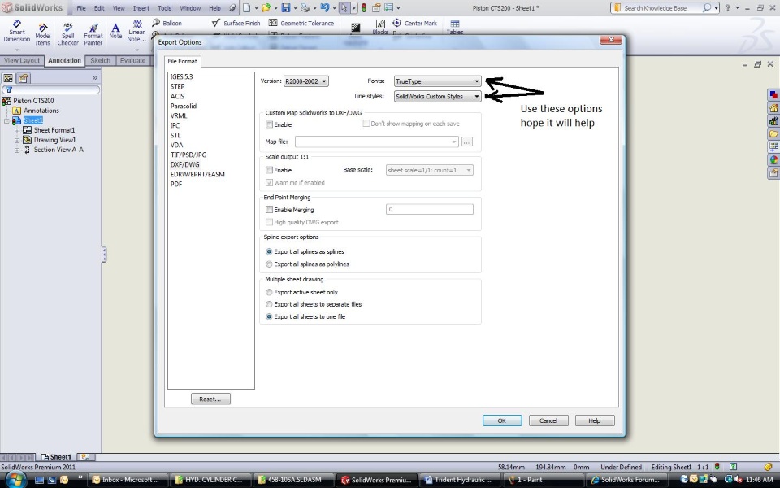Choose Export active sheet only
This screenshot has width=780, height=488.
coord(269,292)
